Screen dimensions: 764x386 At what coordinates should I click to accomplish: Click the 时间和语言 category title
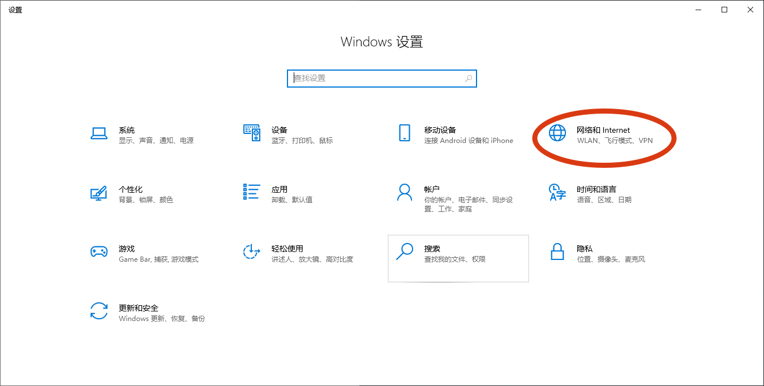(x=596, y=189)
